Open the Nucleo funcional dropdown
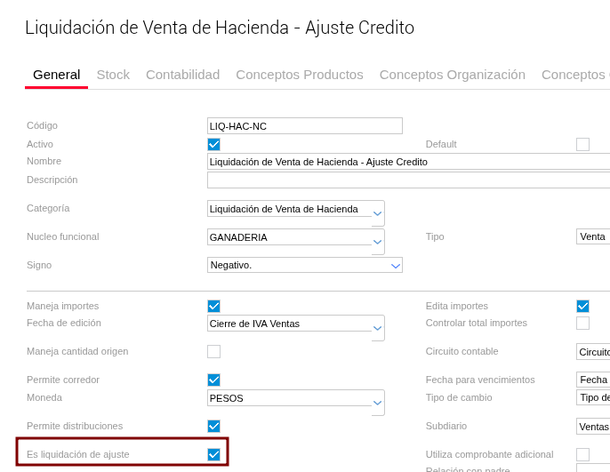Viewport: 610px width, 472px height. pos(378,242)
